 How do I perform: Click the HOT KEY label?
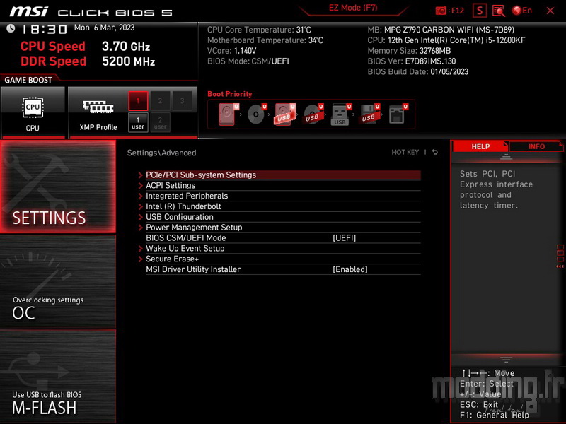[405, 152]
